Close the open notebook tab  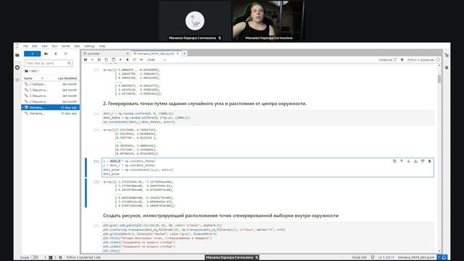point(178,54)
